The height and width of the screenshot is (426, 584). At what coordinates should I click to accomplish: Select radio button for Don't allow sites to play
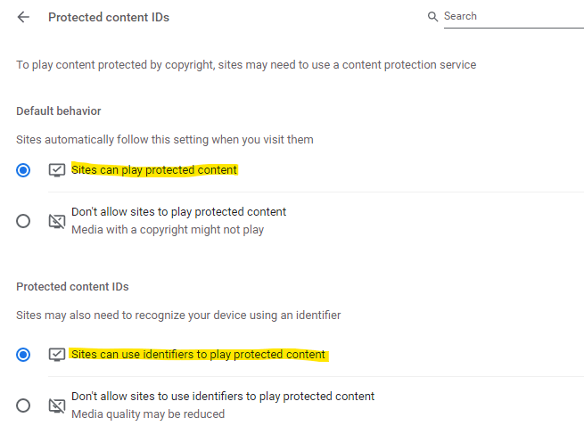(x=23, y=221)
